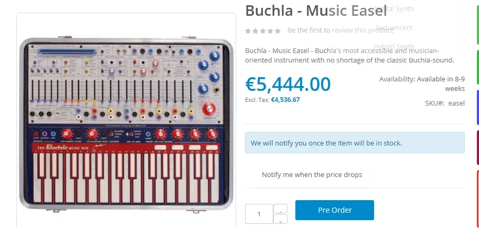479x228 pixels.
Task: Click 'Notify me when the price drops'
Action: (x=312, y=174)
